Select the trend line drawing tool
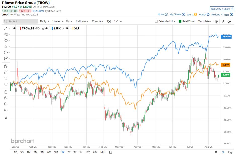The image size is (236, 155). [x=6, y=28]
